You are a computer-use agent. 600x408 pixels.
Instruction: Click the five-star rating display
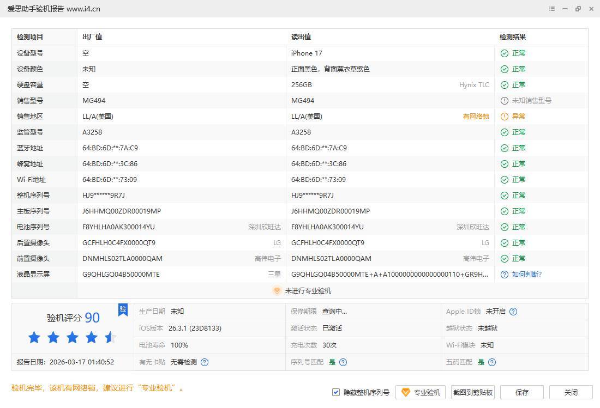tap(72, 338)
